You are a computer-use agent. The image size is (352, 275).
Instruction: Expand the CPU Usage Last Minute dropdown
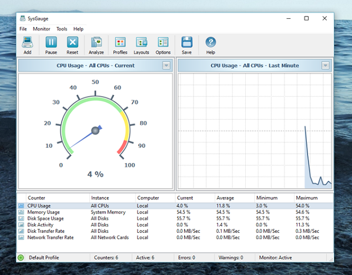point(326,66)
